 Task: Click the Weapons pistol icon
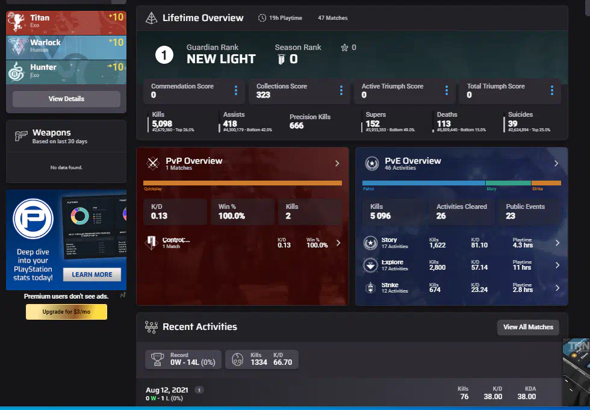[21, 137]
